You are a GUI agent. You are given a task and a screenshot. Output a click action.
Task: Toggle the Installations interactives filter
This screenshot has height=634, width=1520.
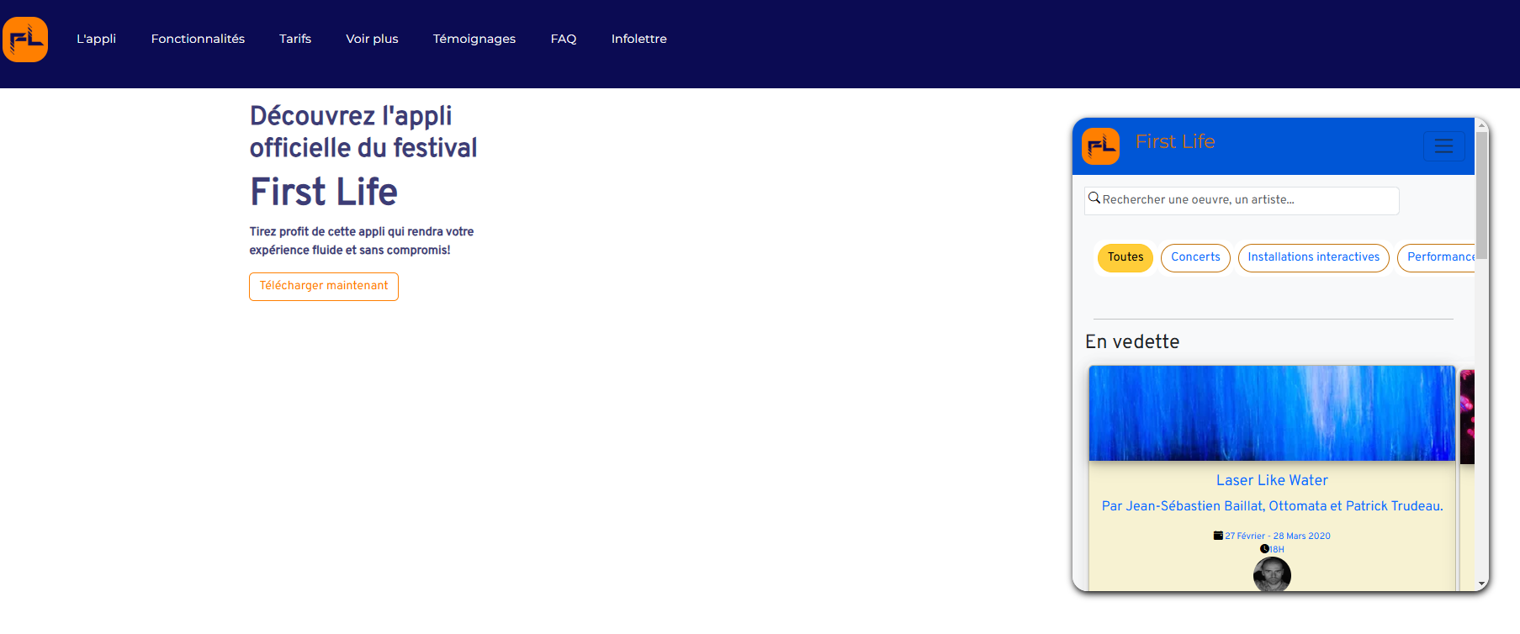point(1313,257)
